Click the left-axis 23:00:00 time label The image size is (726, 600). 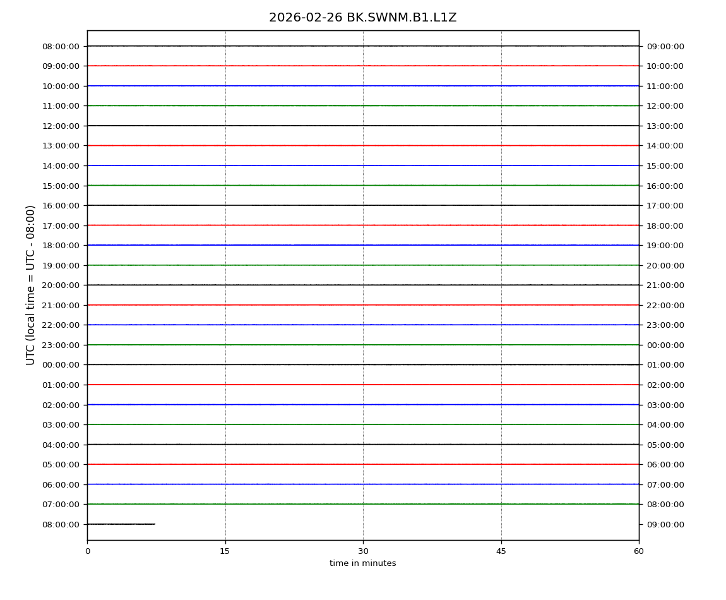[61, 345]
